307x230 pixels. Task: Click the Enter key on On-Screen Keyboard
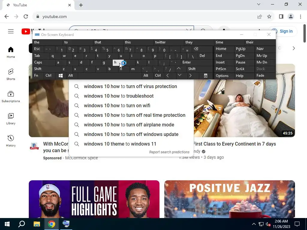pyautogui.click(x=196, y=62)
